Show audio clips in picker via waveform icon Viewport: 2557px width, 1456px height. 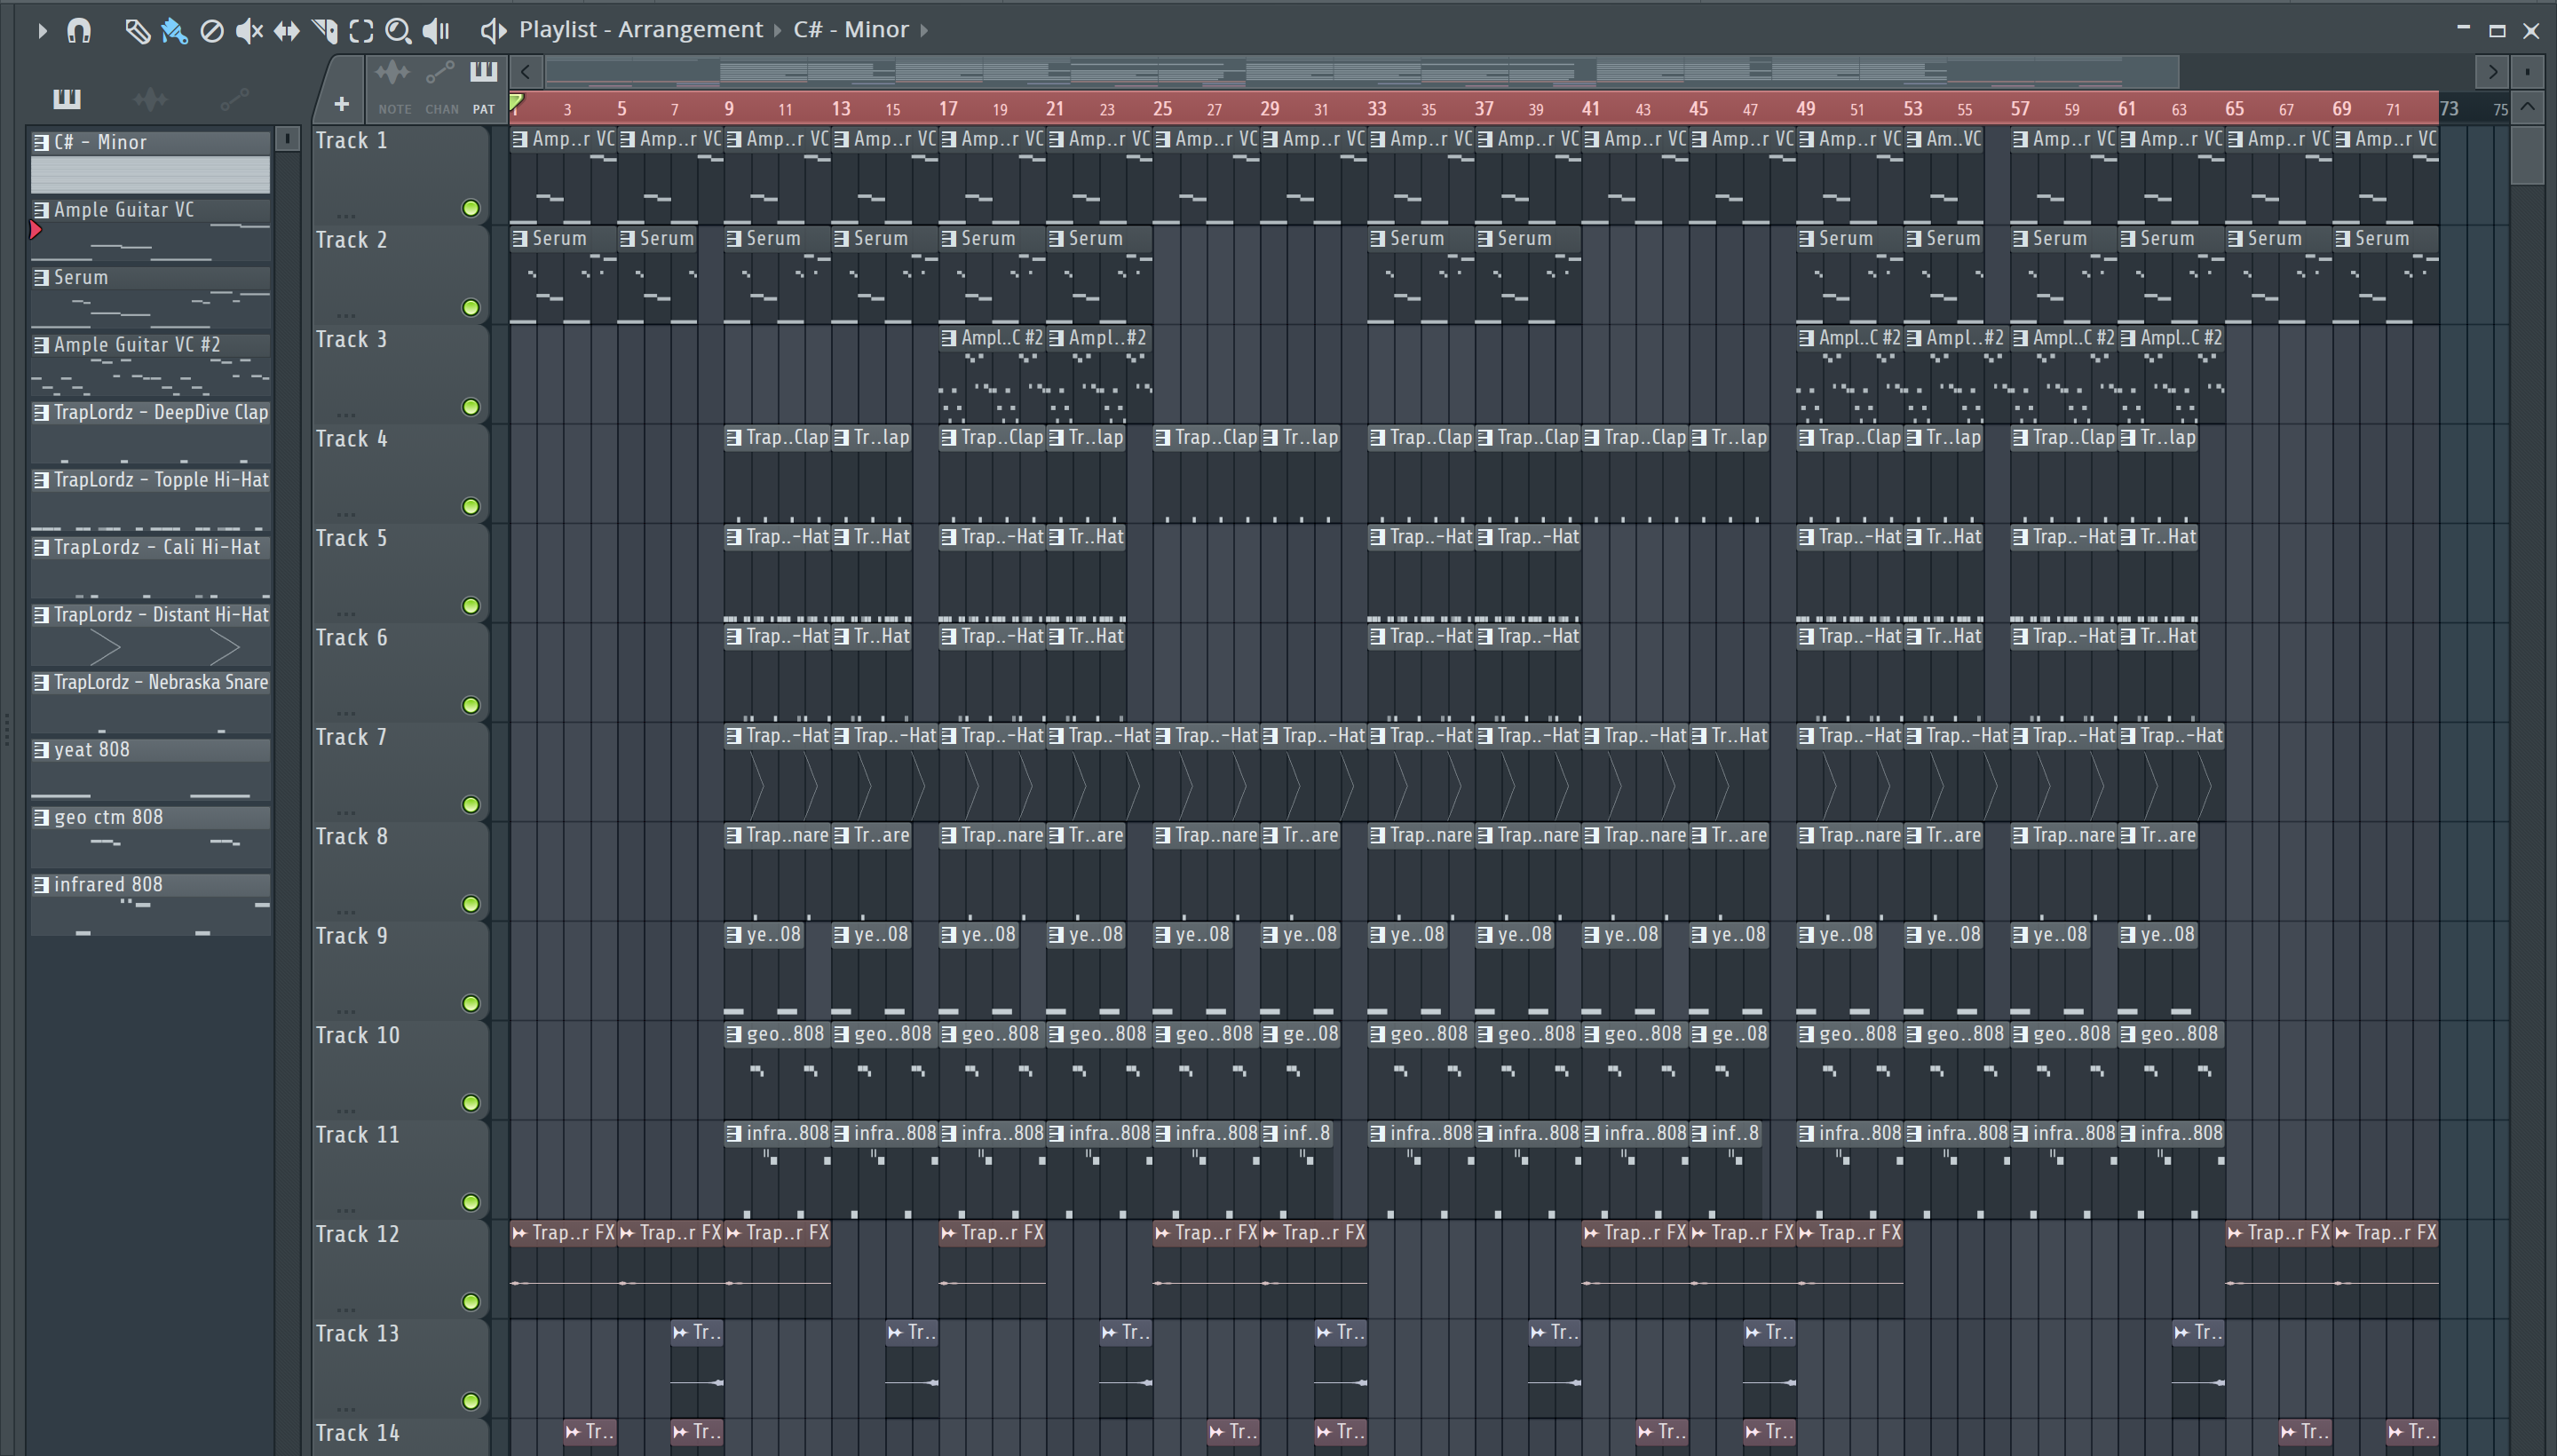pos(150,98)
